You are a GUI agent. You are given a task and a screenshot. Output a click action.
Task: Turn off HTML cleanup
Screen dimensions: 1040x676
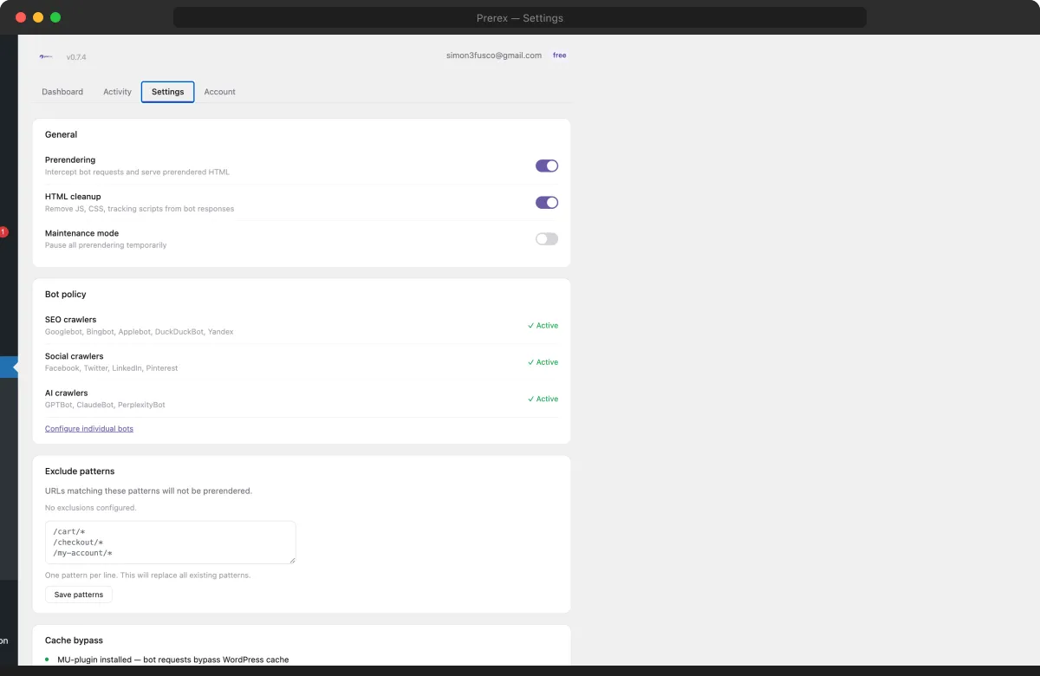pos(546,202)
